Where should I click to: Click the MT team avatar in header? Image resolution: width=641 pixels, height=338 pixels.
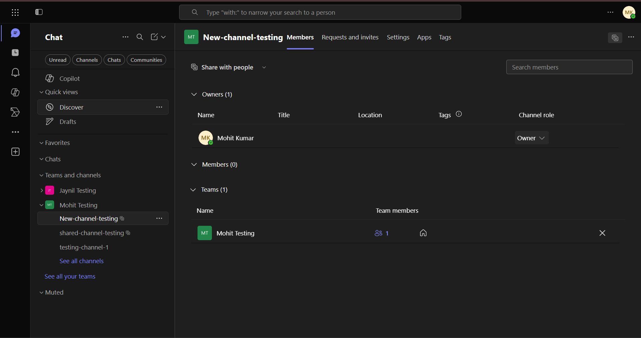(191, 37)
